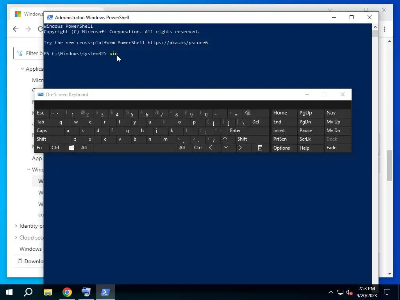Click the Windows logo key on On-Screen Keyboard

tap(71, 148)
